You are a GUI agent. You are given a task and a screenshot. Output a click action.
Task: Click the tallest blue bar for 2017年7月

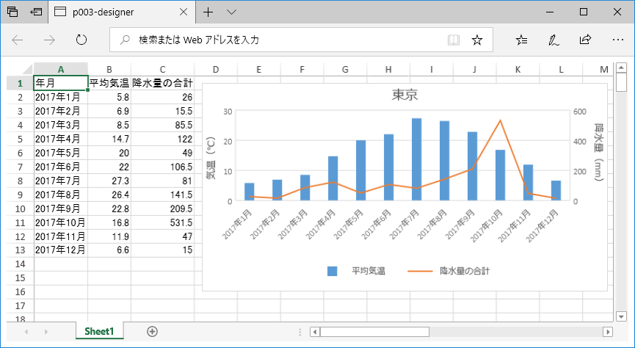416,159
